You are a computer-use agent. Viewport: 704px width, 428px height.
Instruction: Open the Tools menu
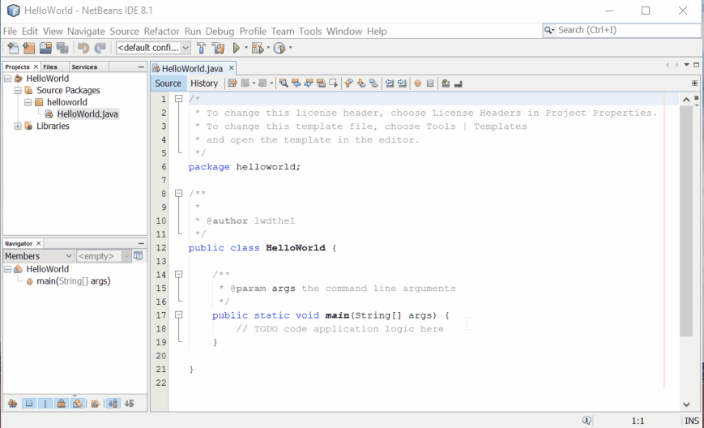click(310, 32)
